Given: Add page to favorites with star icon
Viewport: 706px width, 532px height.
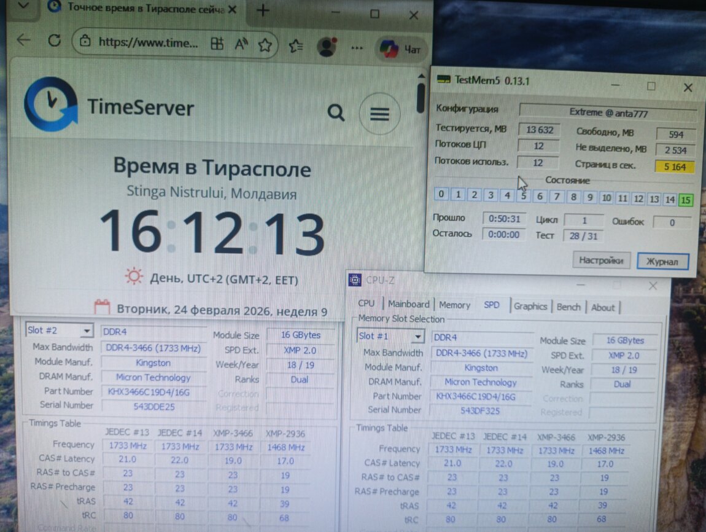Looking at the screenshot, I should (265, 45).
